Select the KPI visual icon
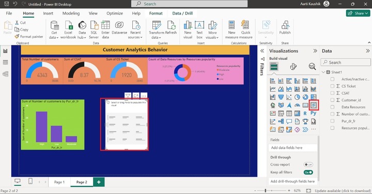This screenshot has width=372, height=194. 273,114
